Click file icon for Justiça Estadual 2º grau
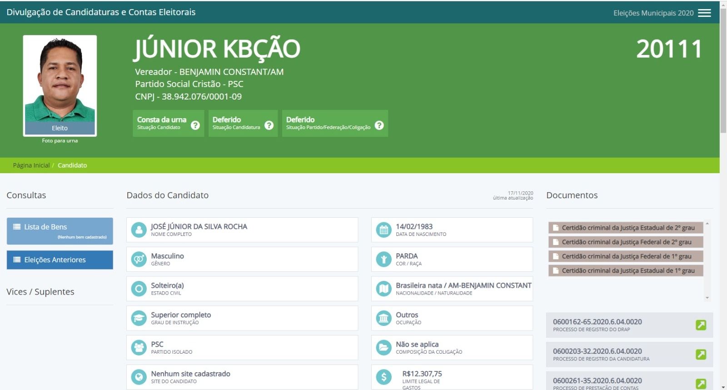The image size is (727, 390). point(555,228)
